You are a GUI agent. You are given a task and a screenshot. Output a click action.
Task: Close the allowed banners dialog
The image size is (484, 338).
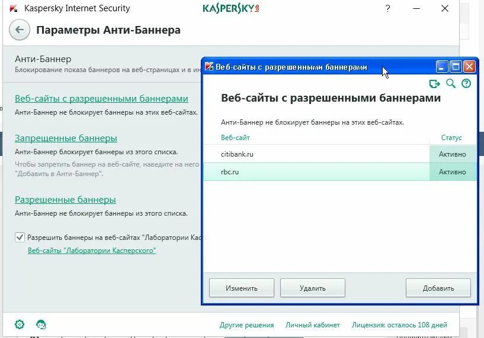click(470, 66)
